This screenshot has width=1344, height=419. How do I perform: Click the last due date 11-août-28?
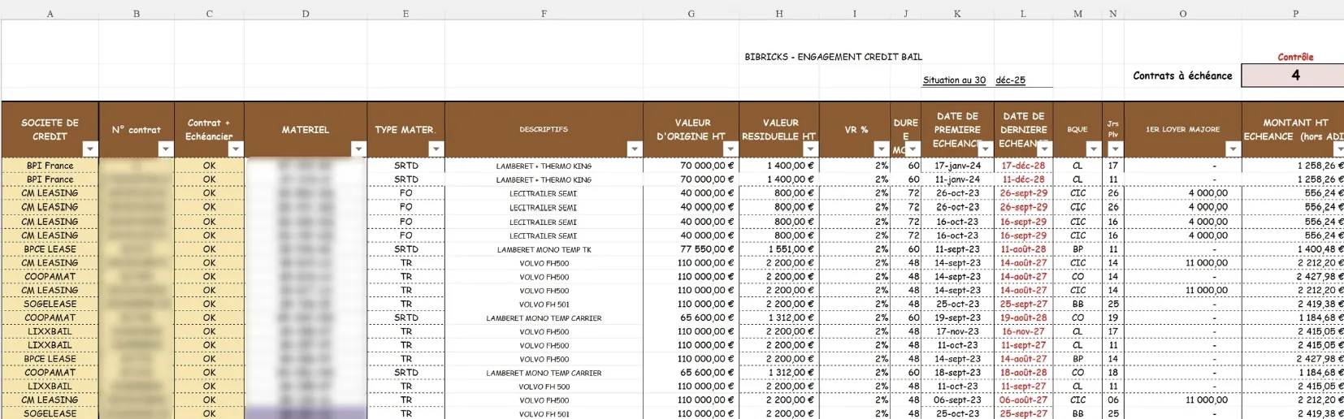pyautogui.click(x=1023, y=249)
